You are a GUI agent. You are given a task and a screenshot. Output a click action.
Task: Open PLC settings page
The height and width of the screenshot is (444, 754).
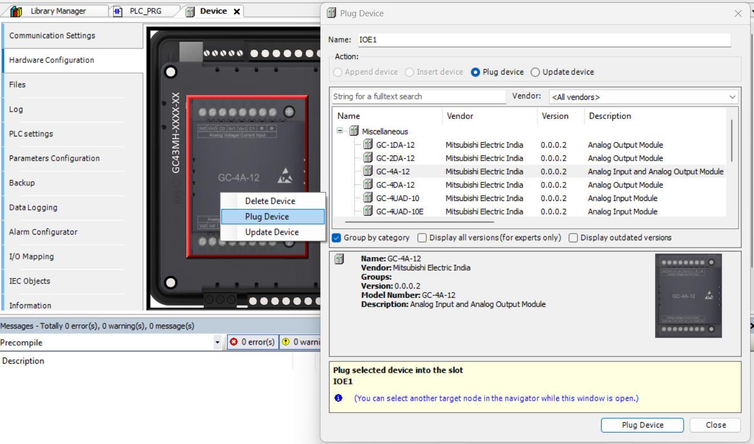(x=73, y=134)
